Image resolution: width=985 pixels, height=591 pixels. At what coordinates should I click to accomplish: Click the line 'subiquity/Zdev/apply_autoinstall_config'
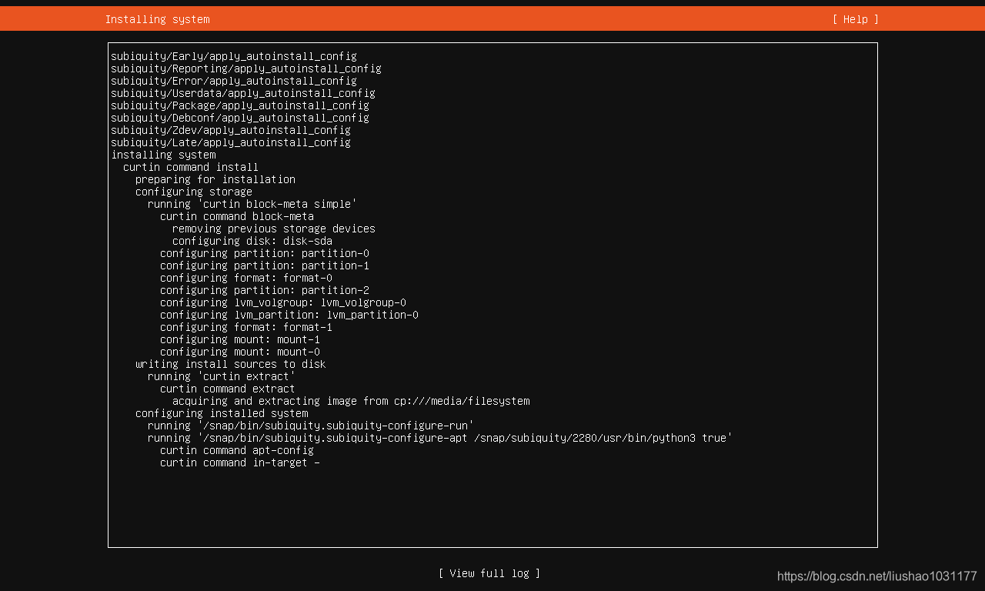click(231, 130)
